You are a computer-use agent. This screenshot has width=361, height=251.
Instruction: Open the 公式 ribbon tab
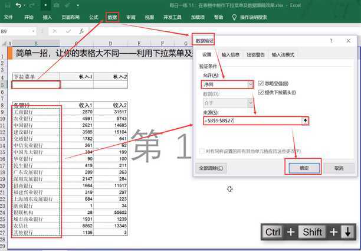[94, 17]
